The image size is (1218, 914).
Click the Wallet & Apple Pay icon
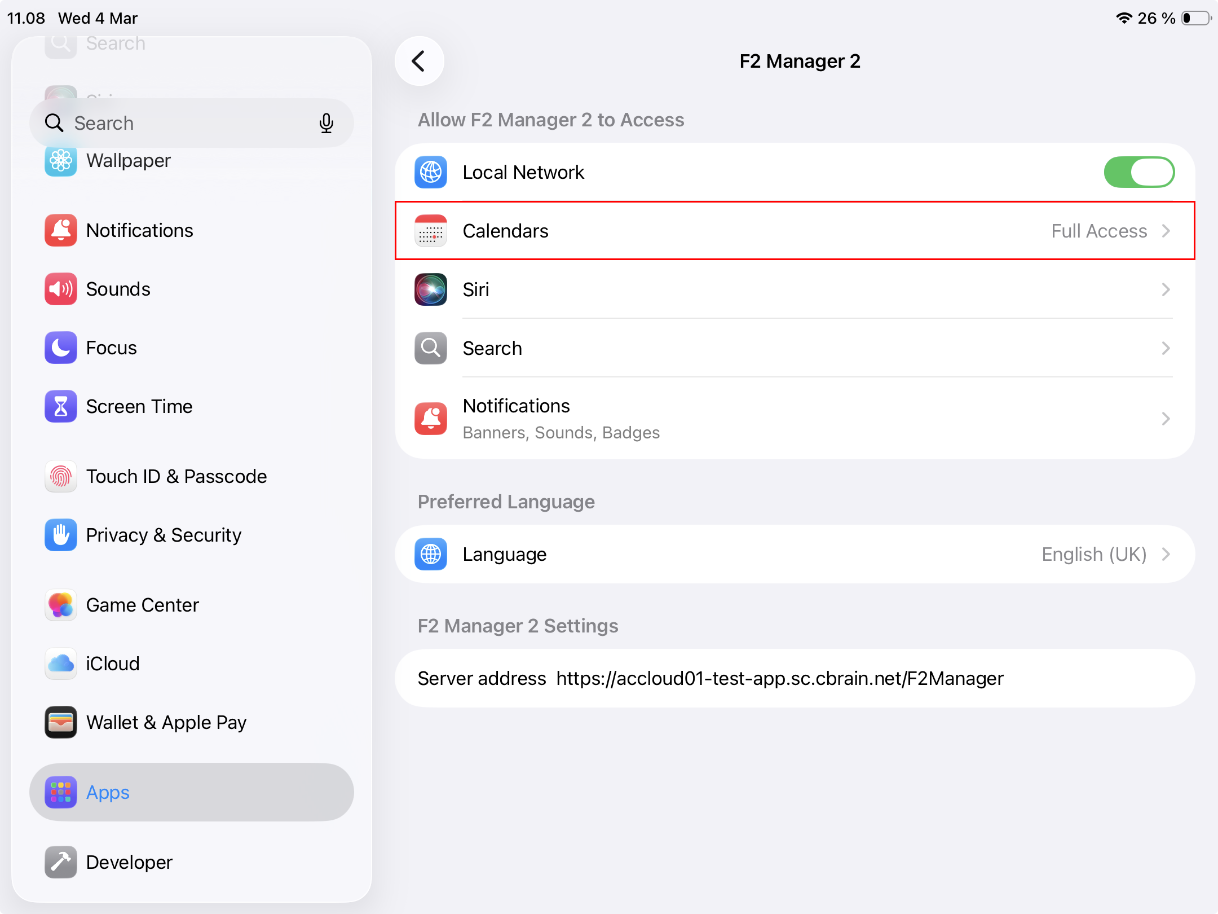61,722
